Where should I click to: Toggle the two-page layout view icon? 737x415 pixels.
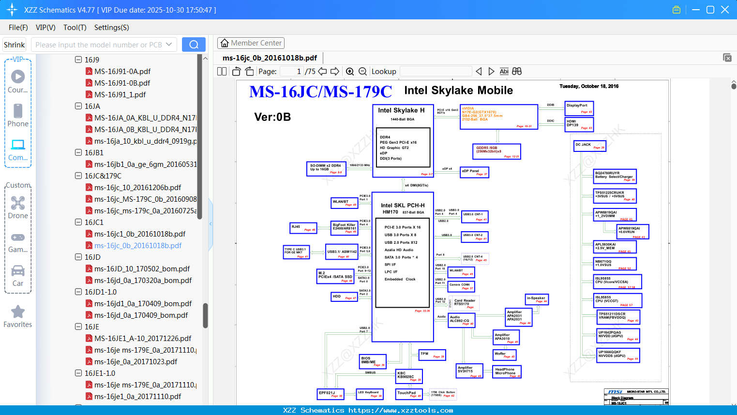[x=222, y=72]
